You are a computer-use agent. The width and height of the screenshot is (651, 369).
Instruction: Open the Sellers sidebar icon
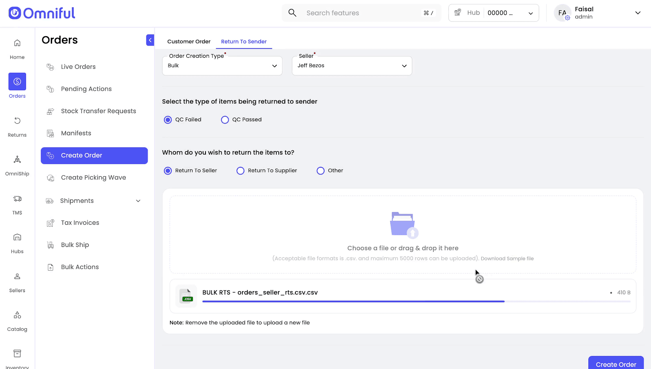(17, 277)
